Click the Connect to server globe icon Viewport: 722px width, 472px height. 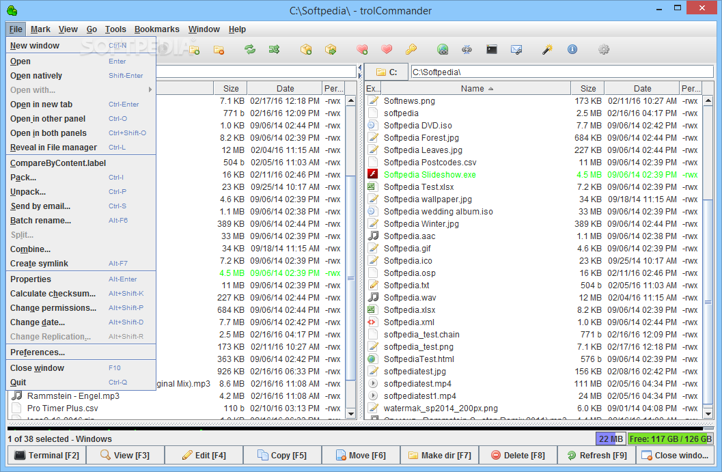pyautogui.click(x=443, y=49)
